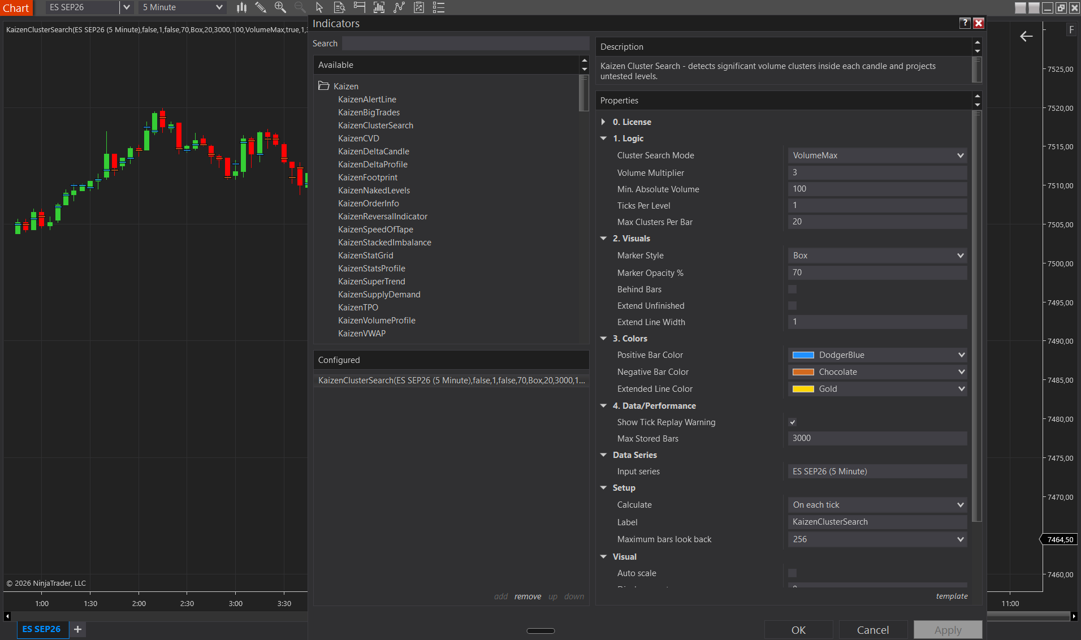1081x640 pixels.
Task: Select KaizenVWAP in Available list
Action: coord(362,334)
